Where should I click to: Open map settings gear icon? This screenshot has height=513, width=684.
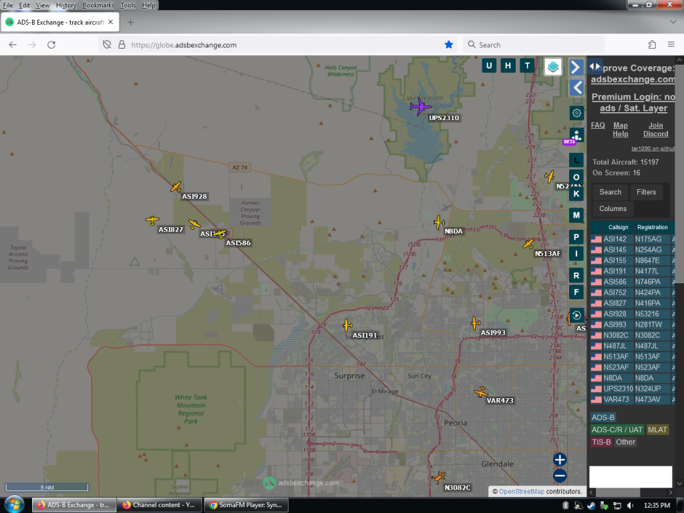576,114
